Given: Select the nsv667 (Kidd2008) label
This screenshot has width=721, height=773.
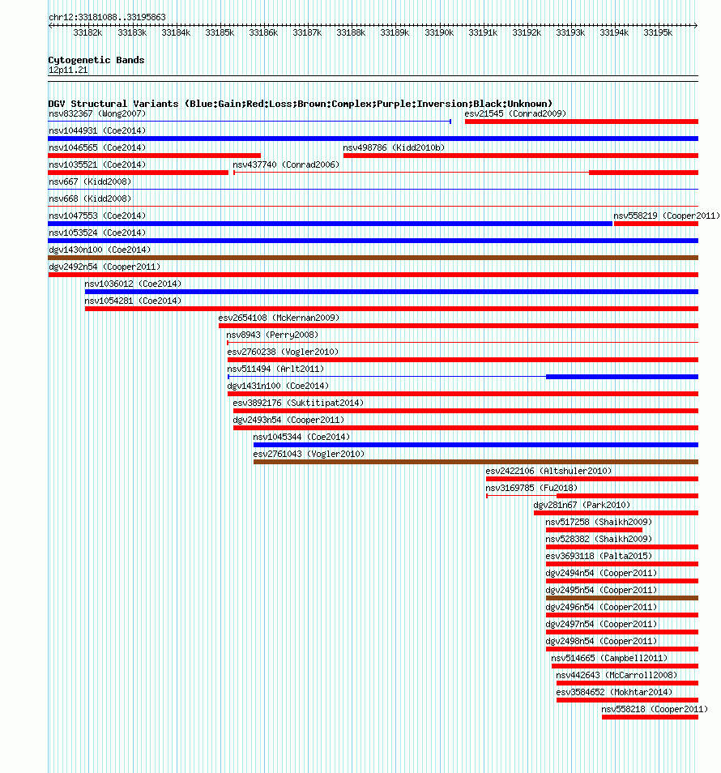Looking at the screenshot, I should point(90,182).
